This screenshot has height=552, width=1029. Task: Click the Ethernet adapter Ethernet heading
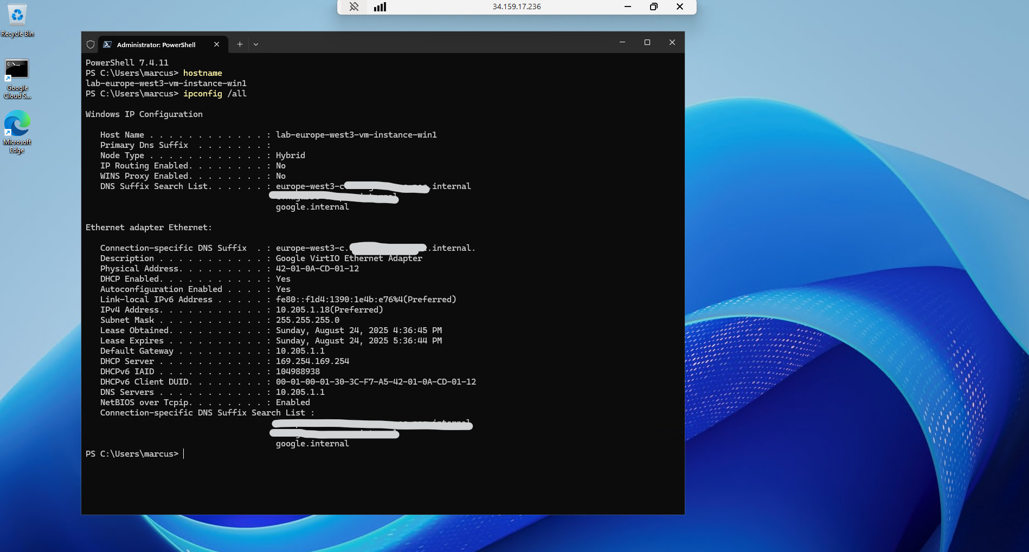tap(149, 228)
